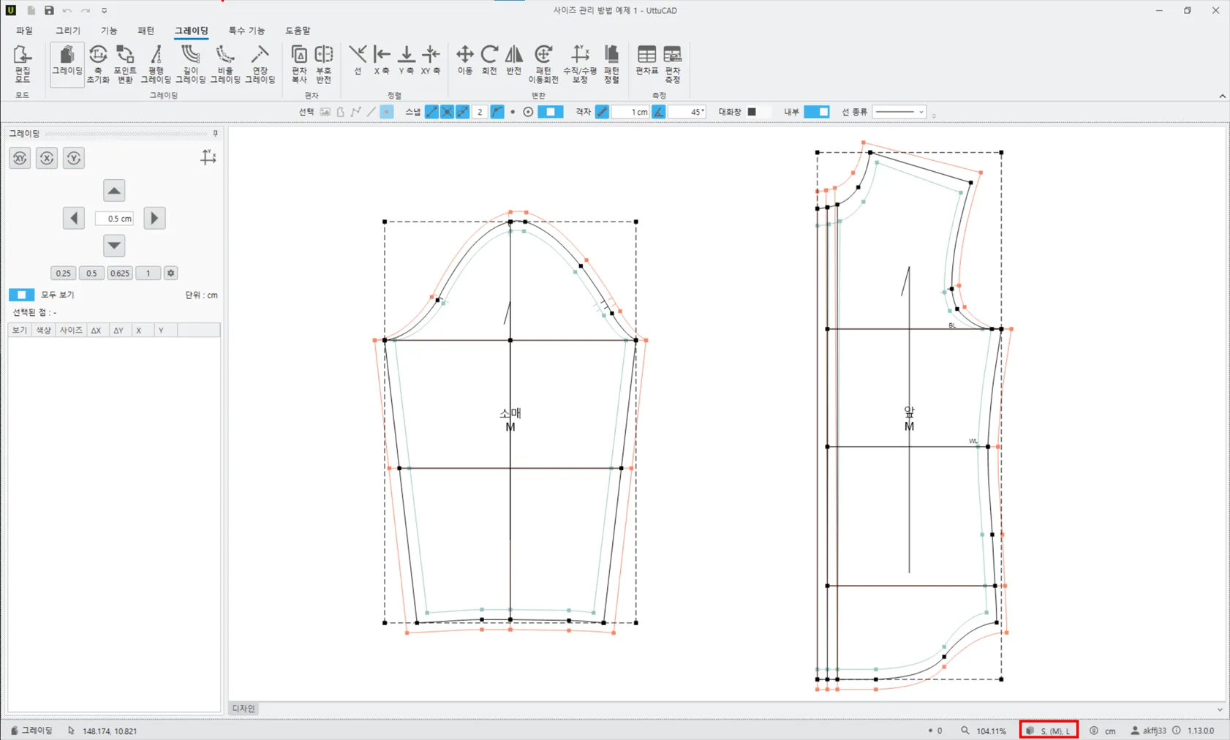Collapse the ribbon with the chevron arrow
This screenshot has width=1230, height=740.
(x=1222, y=96)
